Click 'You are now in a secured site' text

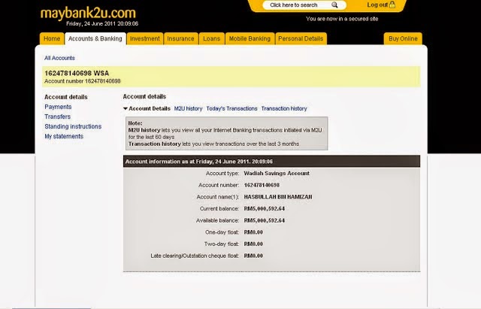point(342,19)
